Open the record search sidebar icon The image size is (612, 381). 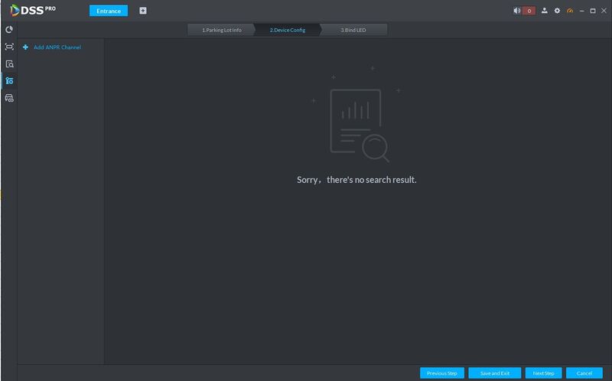click(9, 64)
